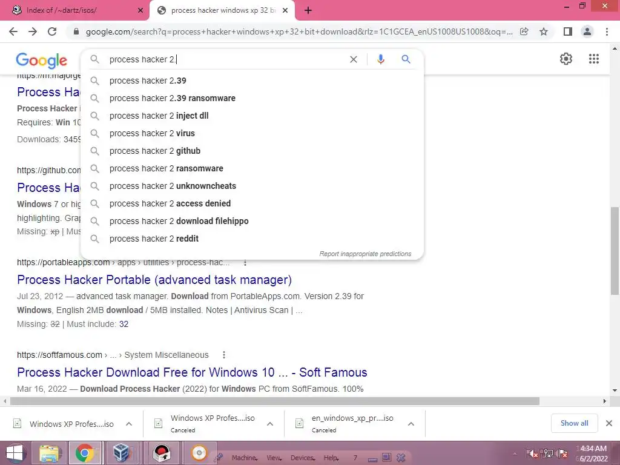
Task: Open the Chrome three-dot menu
Action: click(607, 31)
